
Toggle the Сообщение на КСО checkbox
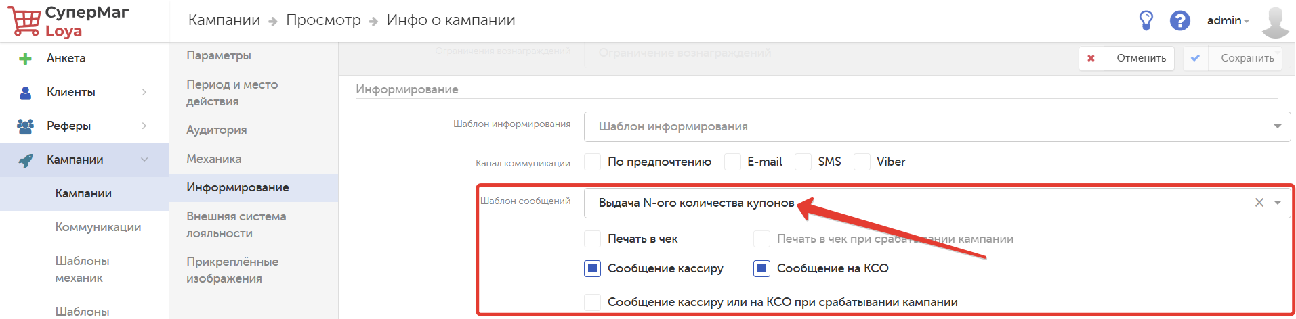(762, 268)
